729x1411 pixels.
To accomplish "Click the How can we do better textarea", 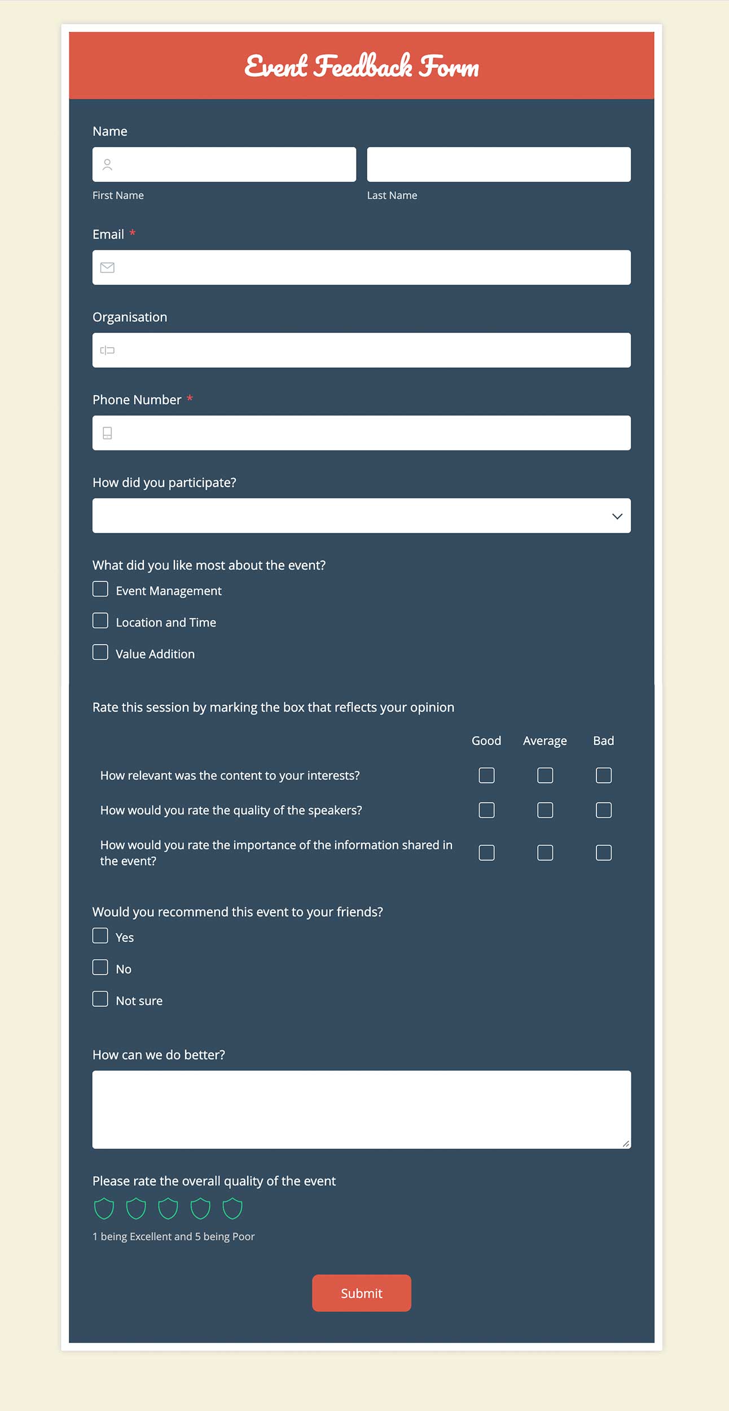I will point(361,1109).
